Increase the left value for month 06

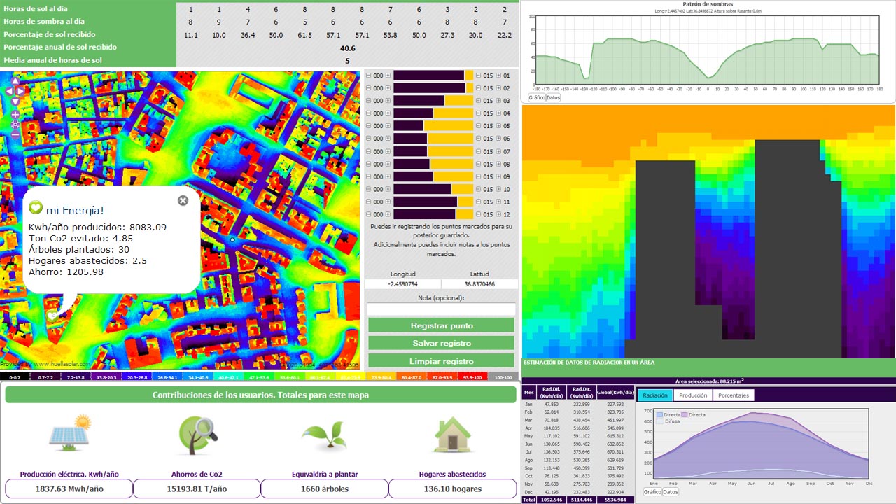(388, 139)
